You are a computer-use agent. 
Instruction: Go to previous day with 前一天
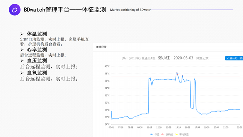(232, 58)
